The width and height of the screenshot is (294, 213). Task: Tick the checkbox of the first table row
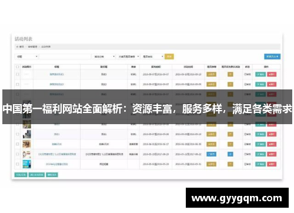coord(18,74)
